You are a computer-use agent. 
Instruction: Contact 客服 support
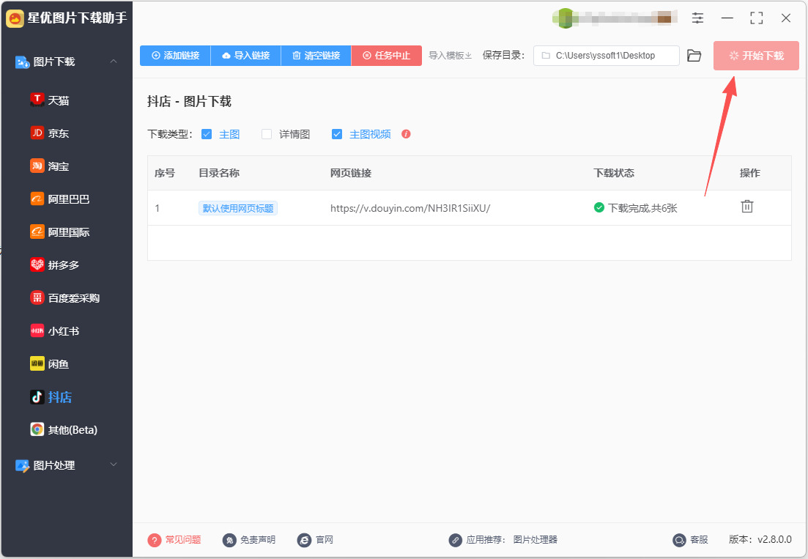(x=691, y=539)
